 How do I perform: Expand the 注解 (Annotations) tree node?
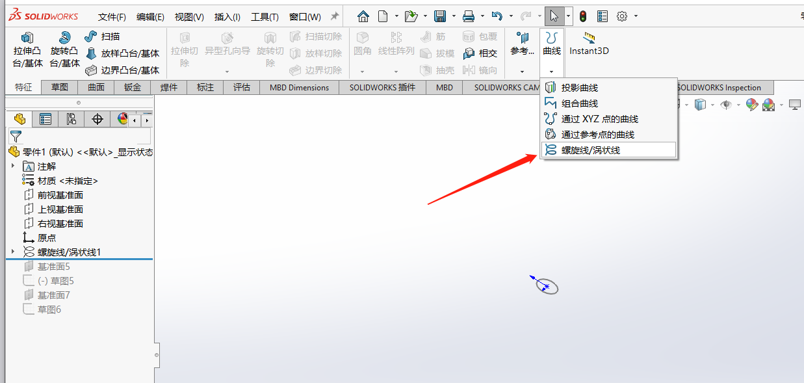click(12, 166)
